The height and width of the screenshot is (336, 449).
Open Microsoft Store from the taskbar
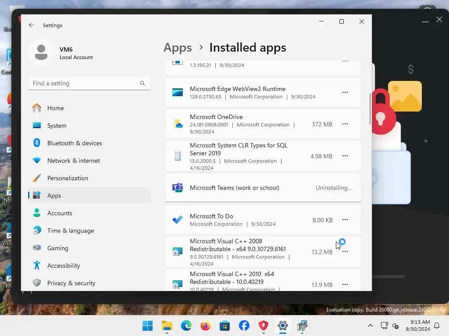[x=225, y=325]
